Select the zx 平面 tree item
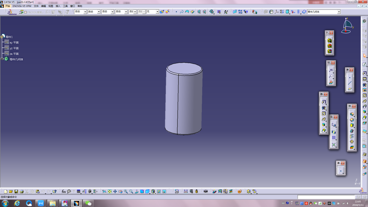The height and width of the screenshot is (207, 368). pyautogui.click(x=14, y=54)
